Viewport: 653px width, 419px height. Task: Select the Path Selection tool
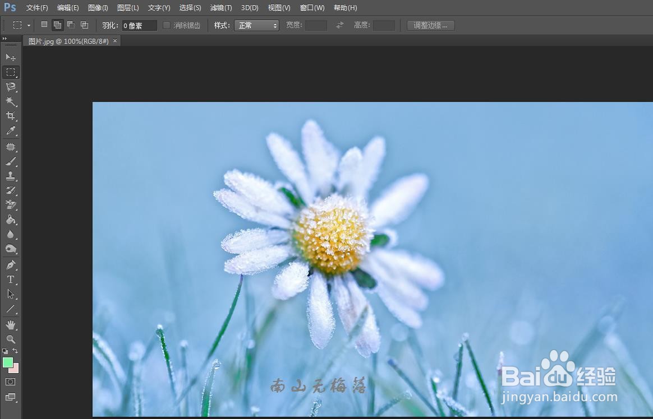click(x=11, y=294)
